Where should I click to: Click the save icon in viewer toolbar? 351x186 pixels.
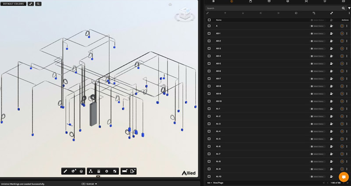coord(99,171)
